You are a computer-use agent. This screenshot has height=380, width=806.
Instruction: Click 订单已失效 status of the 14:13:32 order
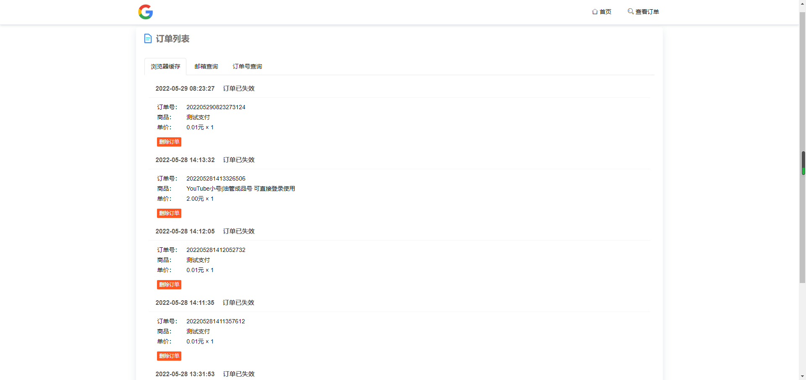click(x=239, y=160)
